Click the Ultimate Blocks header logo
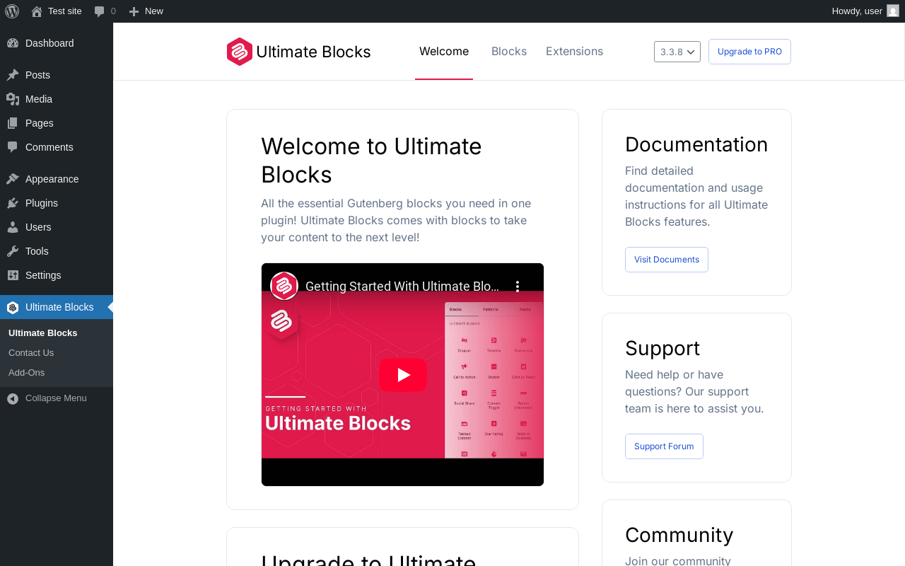 pyautogui.click(x=240, y=52)
